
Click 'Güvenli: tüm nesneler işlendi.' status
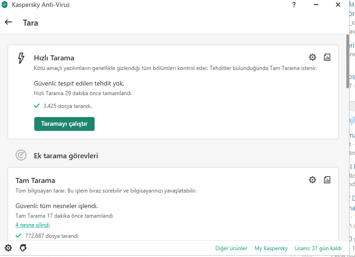coord(57,206)
